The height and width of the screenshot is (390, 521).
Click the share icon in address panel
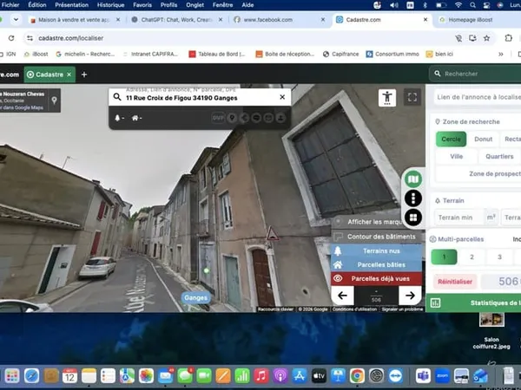(x=244, y=118)
